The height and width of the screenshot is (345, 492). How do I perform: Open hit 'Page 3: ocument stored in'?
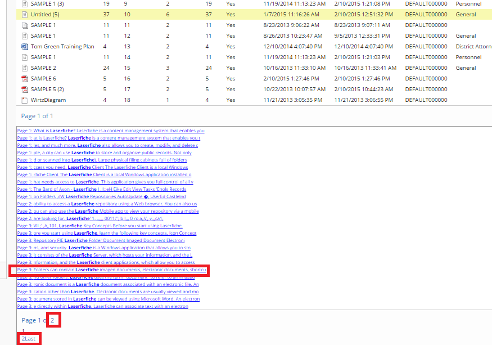click(x=109, y=299)
